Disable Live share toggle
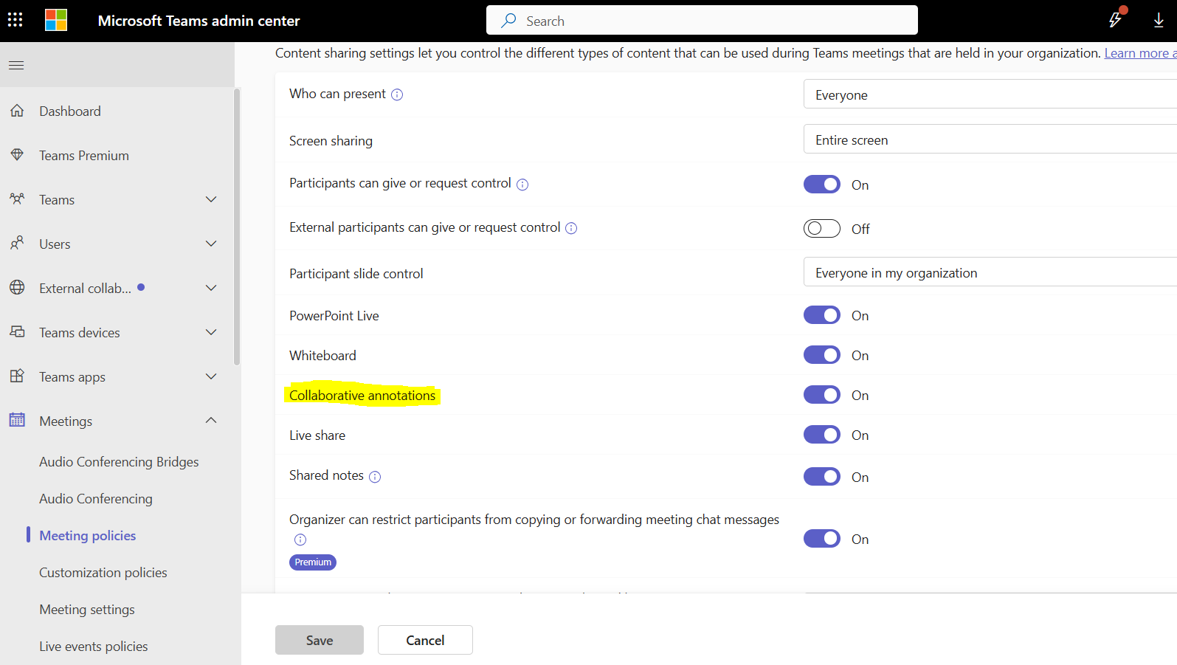Screen dimensions: 1177x665 click(822, 435)
